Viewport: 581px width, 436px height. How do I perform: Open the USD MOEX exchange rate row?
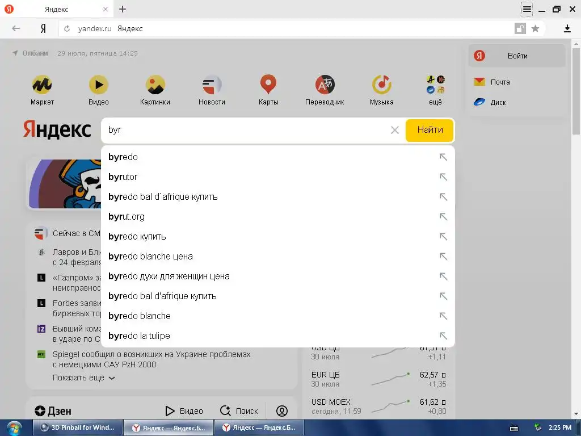pyautogui.click(x=378, y=406)
